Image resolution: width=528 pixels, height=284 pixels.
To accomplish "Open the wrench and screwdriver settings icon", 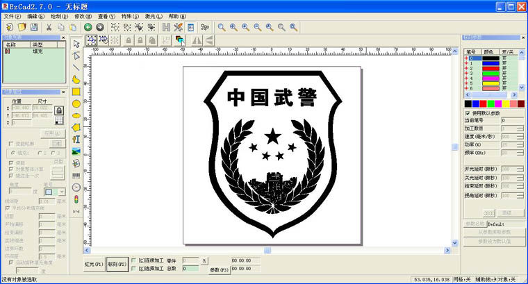I will (178, 27).
